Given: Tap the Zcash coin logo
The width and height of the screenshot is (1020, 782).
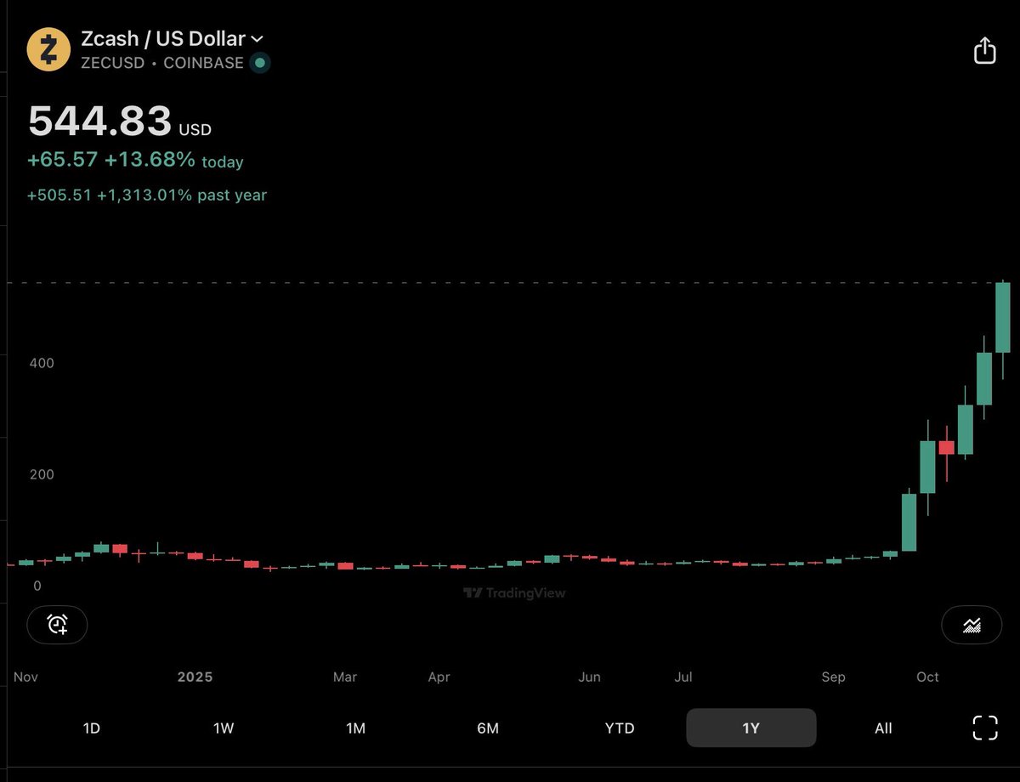Looking at the screenshot, I should coord(48,49).
